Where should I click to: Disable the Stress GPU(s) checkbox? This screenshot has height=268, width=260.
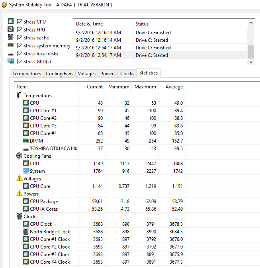(20, 62)
